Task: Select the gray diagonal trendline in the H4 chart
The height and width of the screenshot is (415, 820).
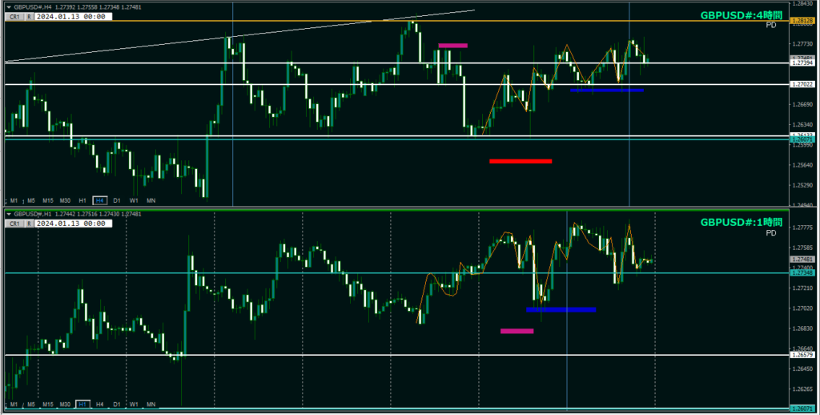Action: (x=239, y=36)
